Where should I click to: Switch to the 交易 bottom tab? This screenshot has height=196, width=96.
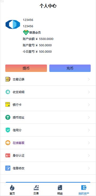(36, 190)
